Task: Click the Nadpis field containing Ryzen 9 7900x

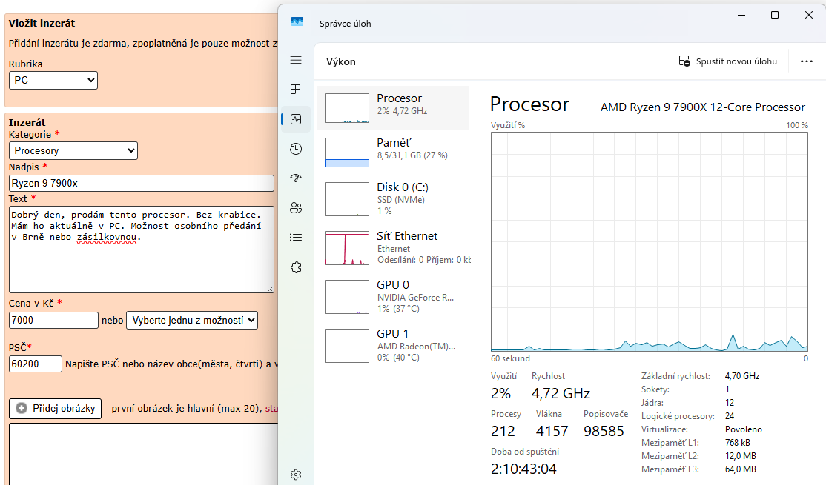Action: pos(142,183)
